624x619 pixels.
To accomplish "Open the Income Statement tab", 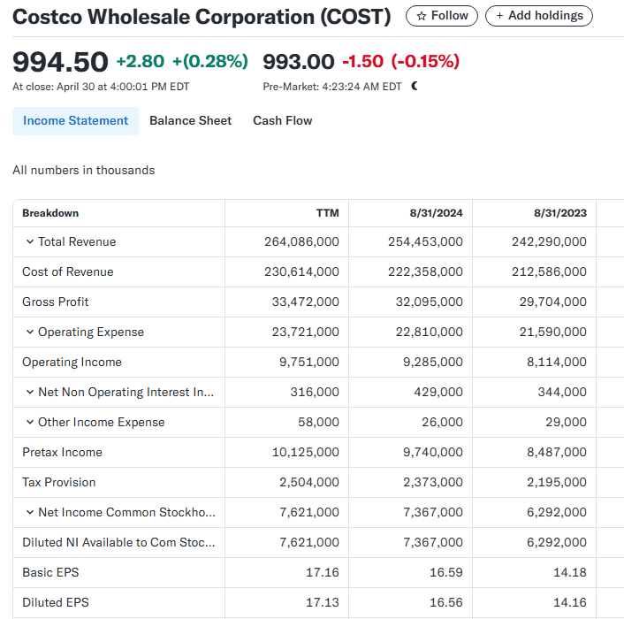I will (x=76, y=120).
